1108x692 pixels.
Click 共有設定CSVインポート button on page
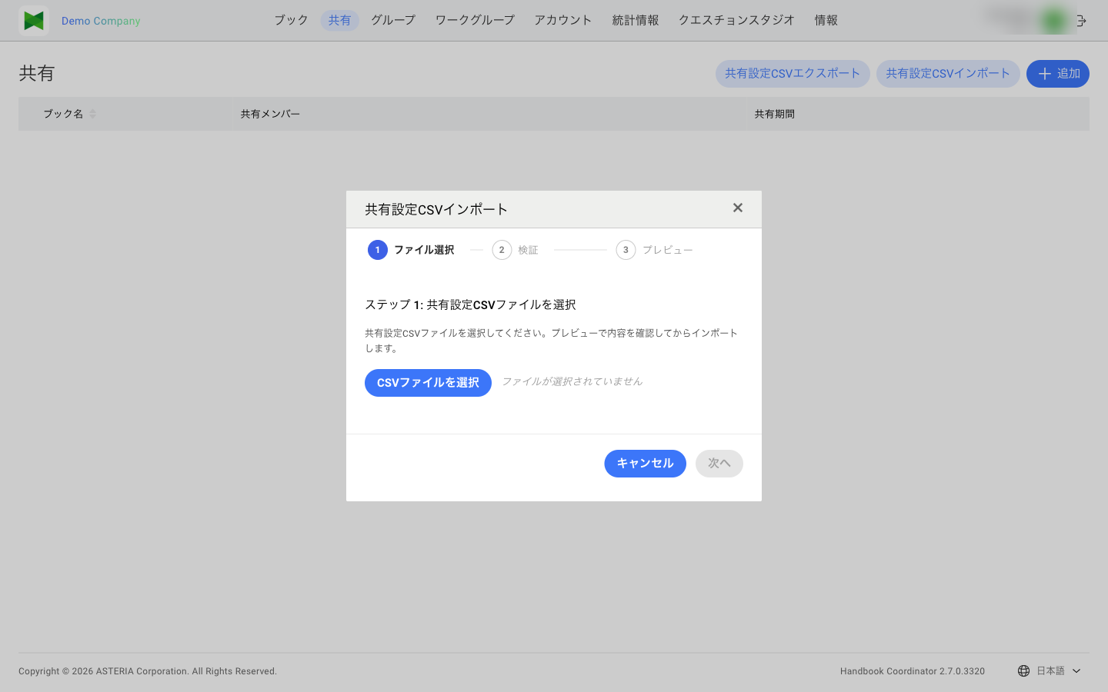(x=948, y=74)
